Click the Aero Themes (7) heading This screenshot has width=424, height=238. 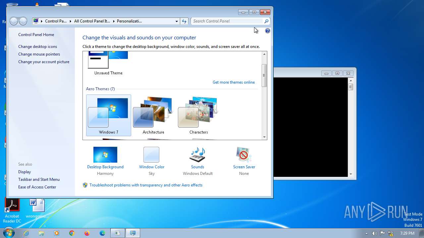(100, 89)
